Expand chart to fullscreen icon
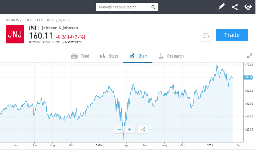 pyautogui.click(x=250, y=56)
